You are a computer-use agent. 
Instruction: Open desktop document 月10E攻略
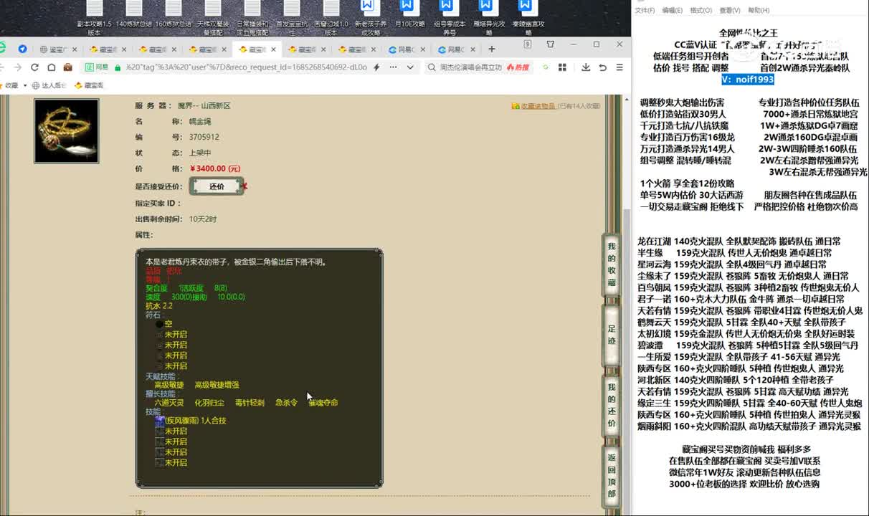tap(409, 16)
